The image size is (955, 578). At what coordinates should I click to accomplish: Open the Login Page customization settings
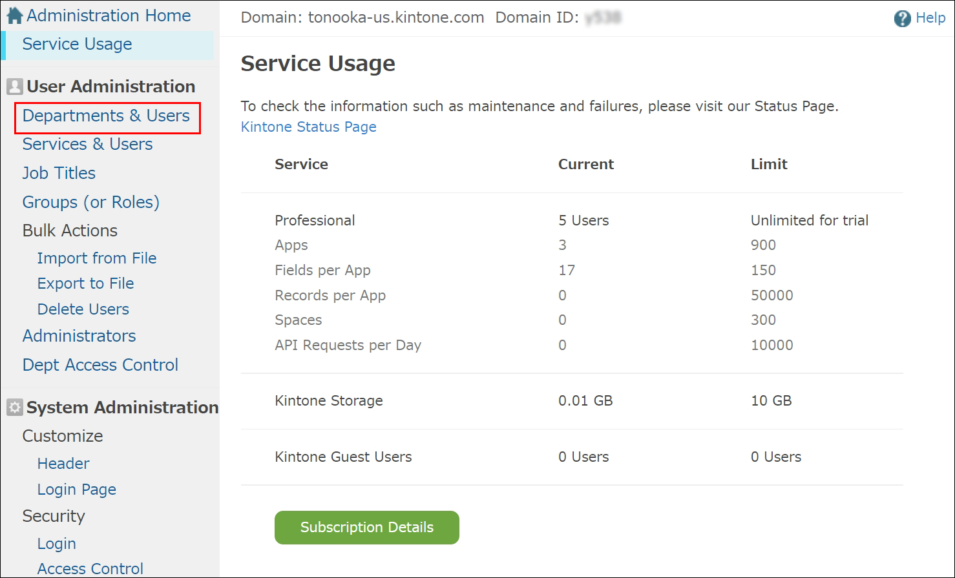click(x=76, y=489)
